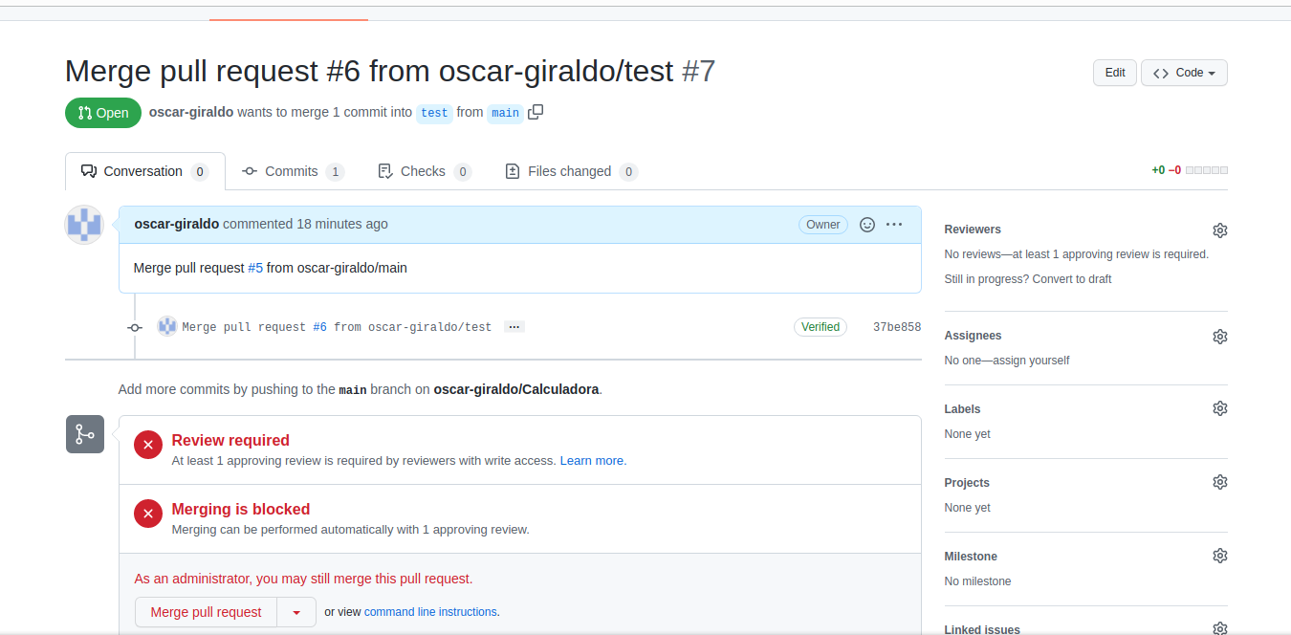Copy the main branch name icon
The width and height of the screenshot is (1291, 635).
536,112
